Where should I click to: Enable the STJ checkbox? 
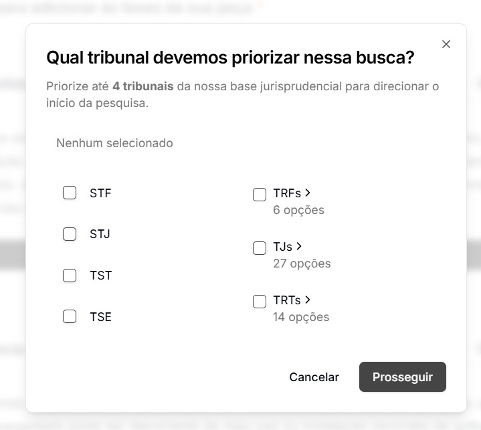point(70,234)
